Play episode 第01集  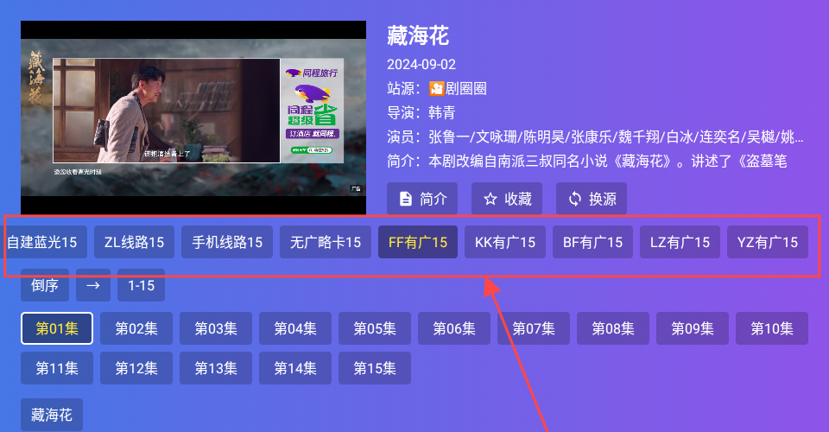tap(57, 328)
